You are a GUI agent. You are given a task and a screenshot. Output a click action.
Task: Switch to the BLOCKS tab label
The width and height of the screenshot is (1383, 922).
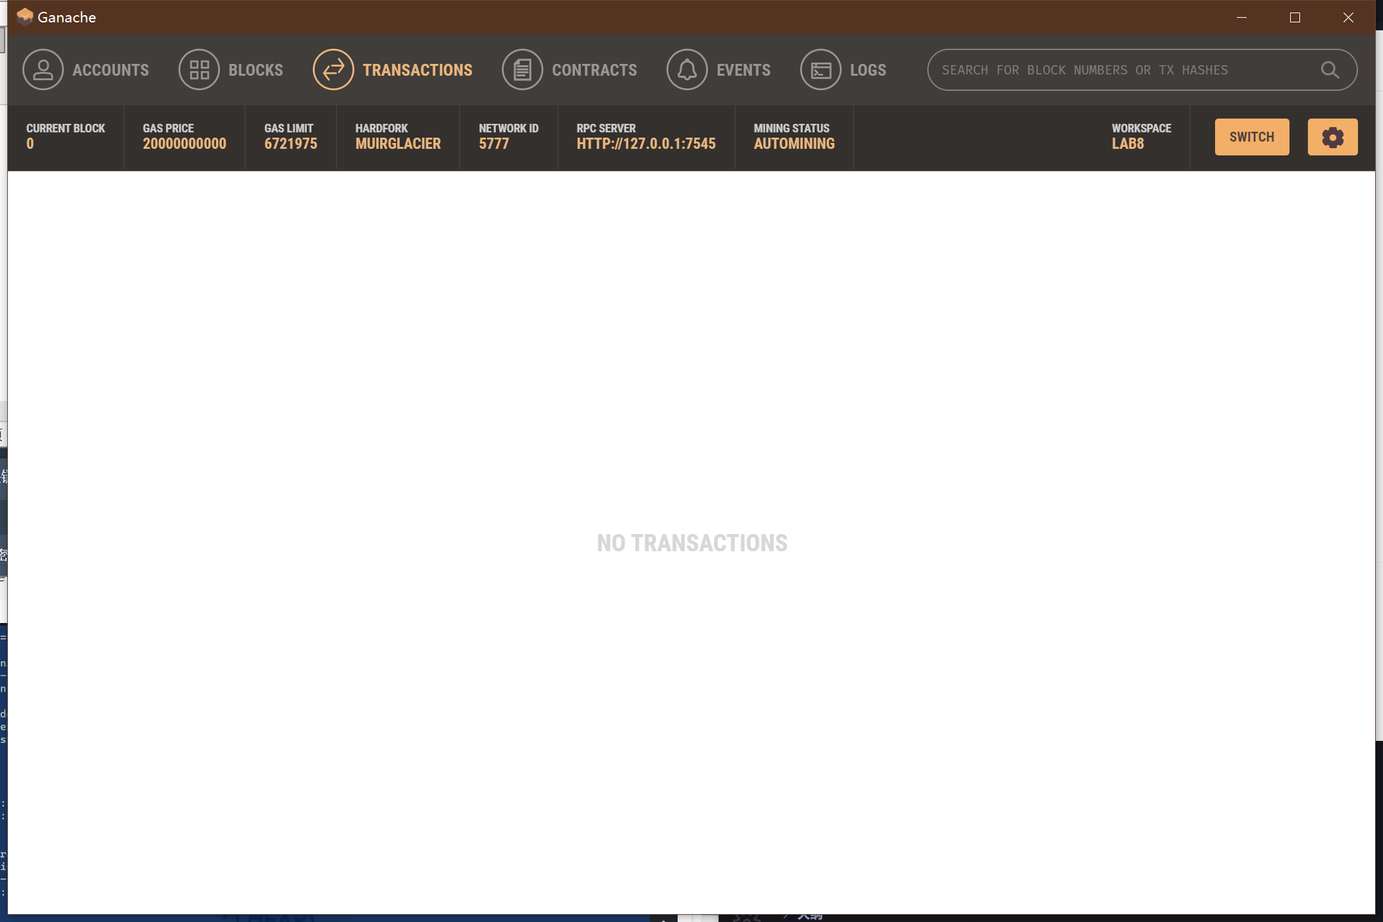256,70
